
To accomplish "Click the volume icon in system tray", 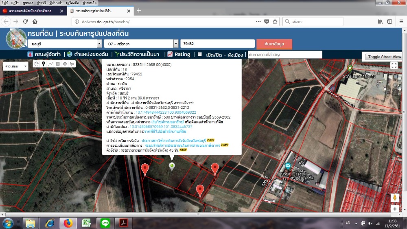I will pyautogui.click(x=370, y=223).
